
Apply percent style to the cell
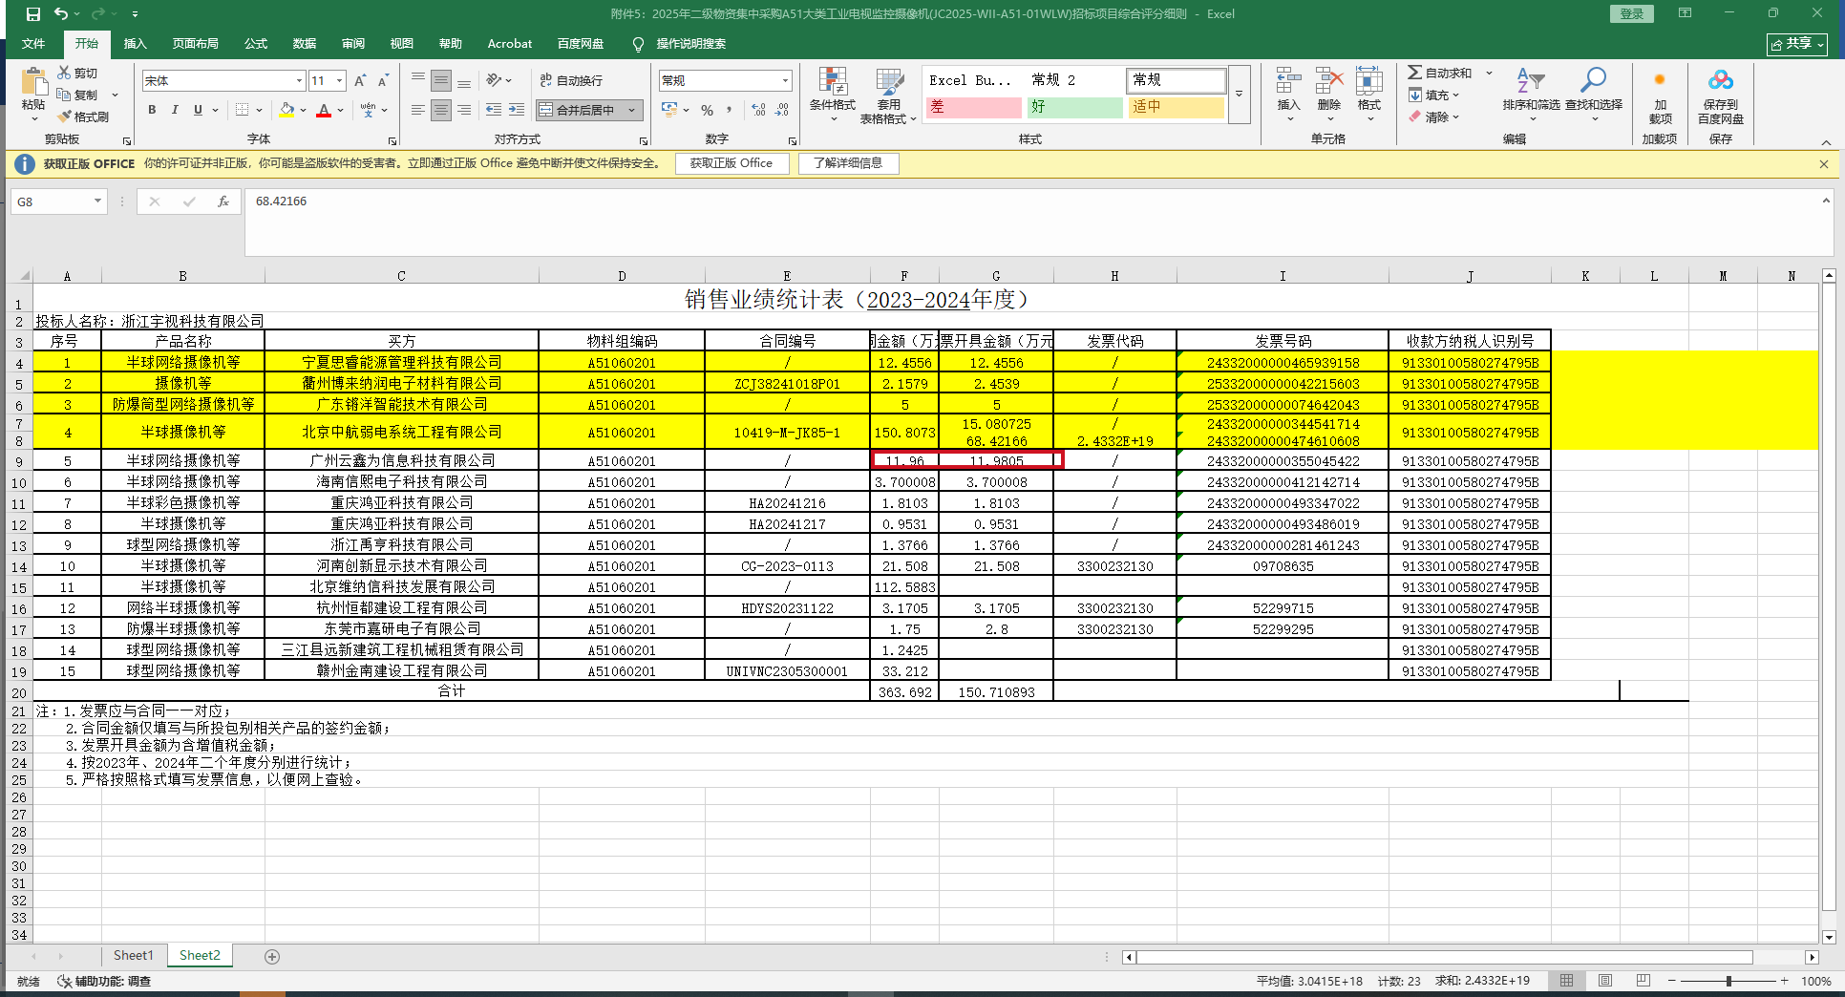[x=707, y=110]
